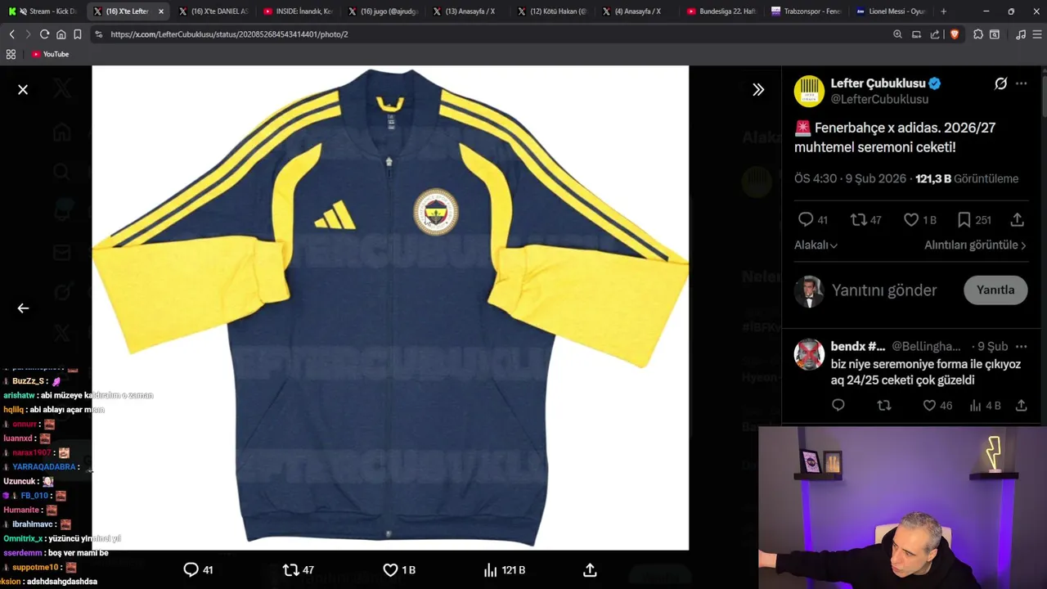
Task: Switch to the (16) jugo tab
Action: pyautogui.click(x=382, y=11)
